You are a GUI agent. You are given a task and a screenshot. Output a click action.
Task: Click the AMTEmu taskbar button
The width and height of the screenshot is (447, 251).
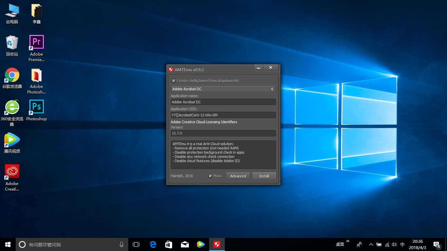217,244
